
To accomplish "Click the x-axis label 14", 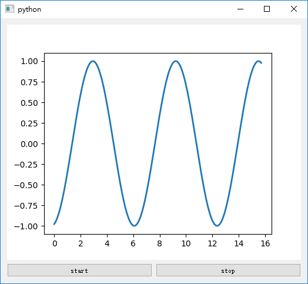I will coord(239,243).
